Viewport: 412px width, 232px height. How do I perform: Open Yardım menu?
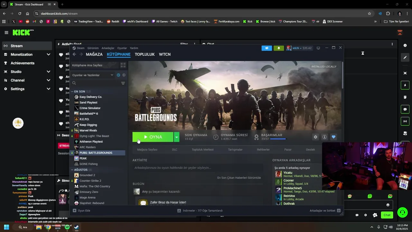pyautogui.click(x=134, y=48)
